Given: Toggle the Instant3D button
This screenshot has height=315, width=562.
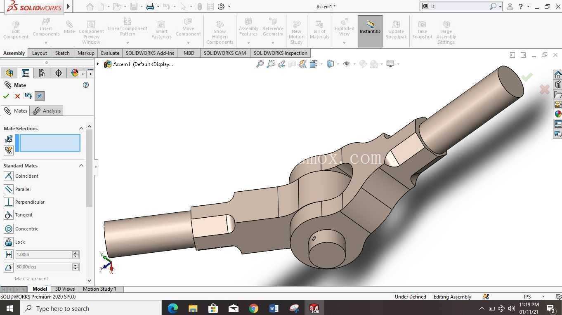Looking at the screenshot, I should [370, 31].
